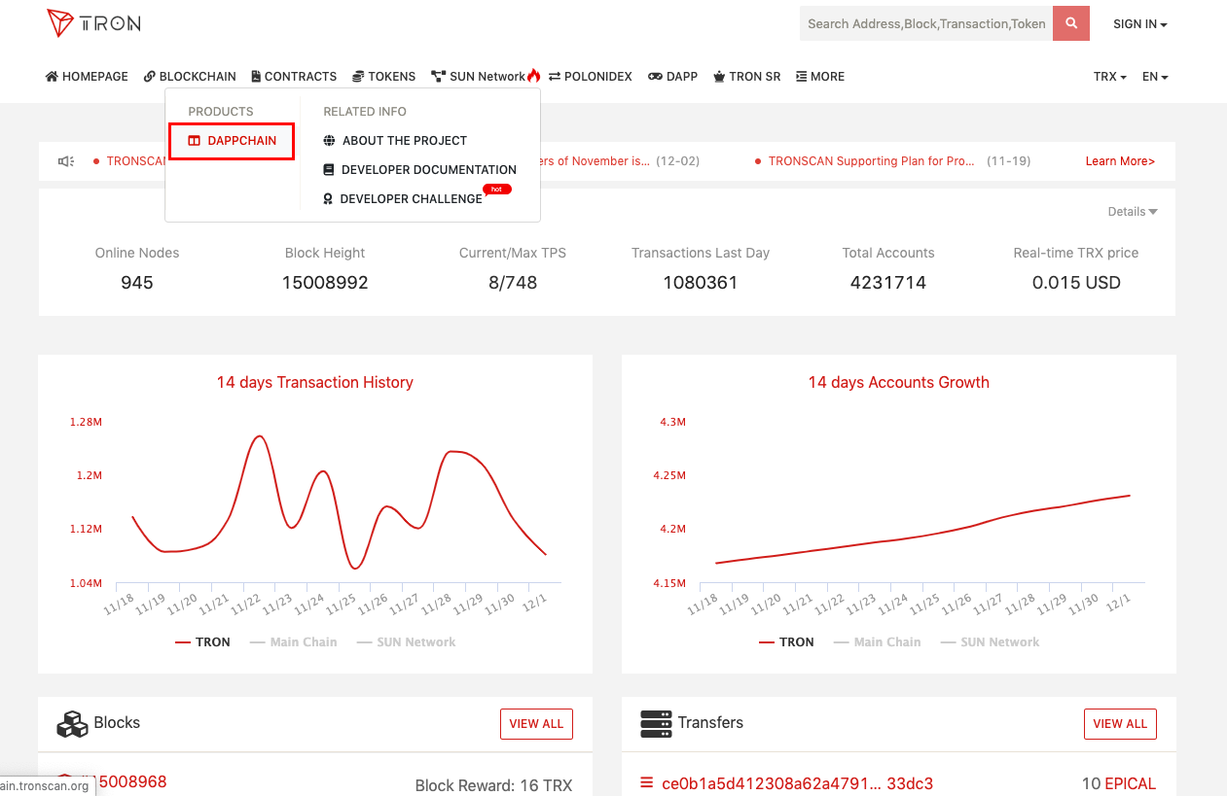Click the Current/Max TPS value 8/748
The height and width of the screenshot is (796, 1227).
click(x=513, y=283)
